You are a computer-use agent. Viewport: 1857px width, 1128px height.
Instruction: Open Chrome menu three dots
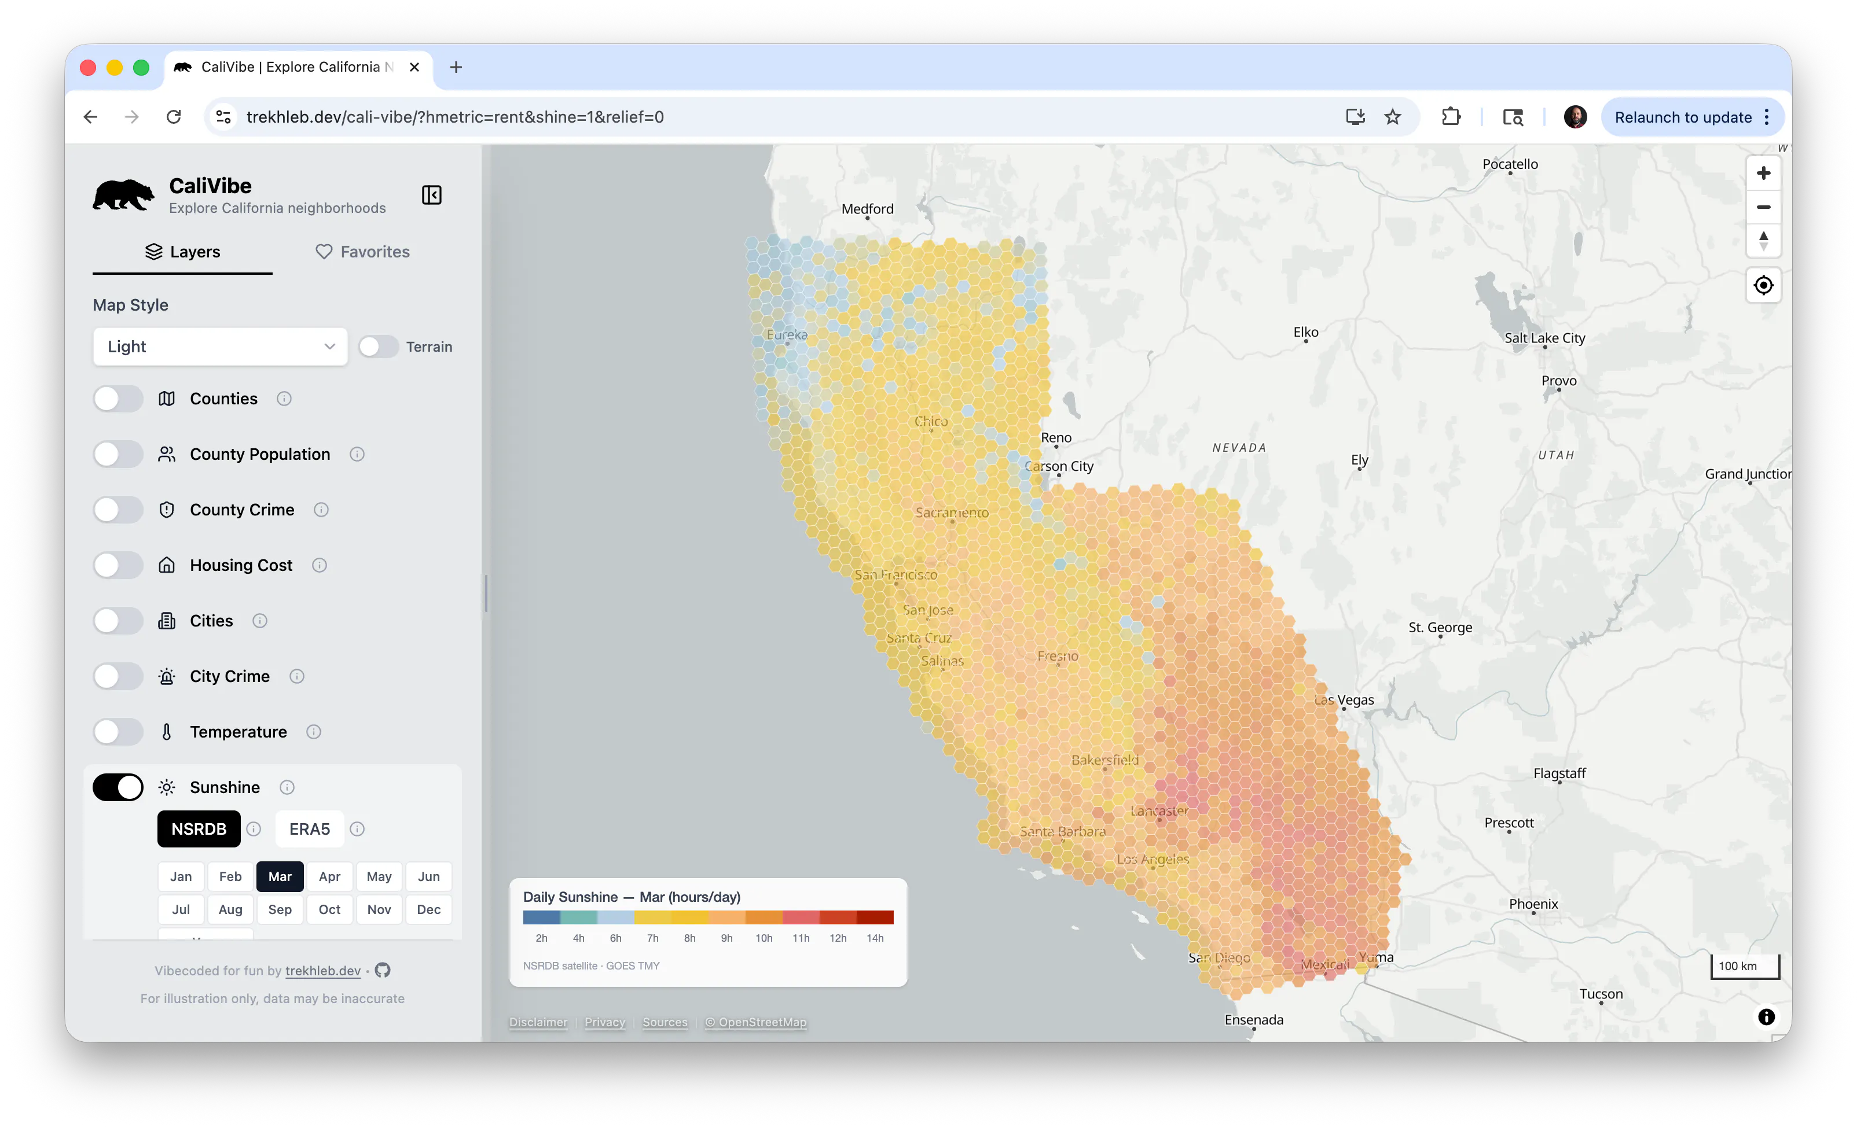pos(1767,117)
